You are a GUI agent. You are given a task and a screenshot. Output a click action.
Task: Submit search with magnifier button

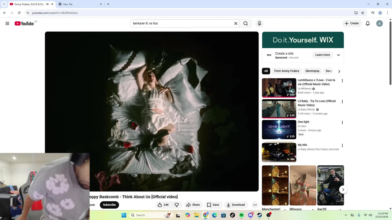(246, 24)
